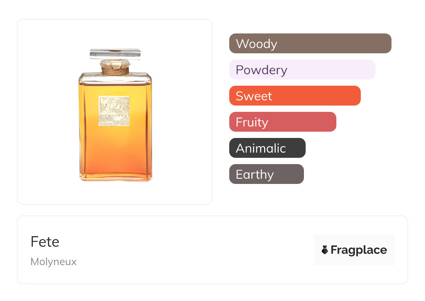425x301 pixels.
Task: Click the Earthy accord bar
Action: tap(266, 174)
